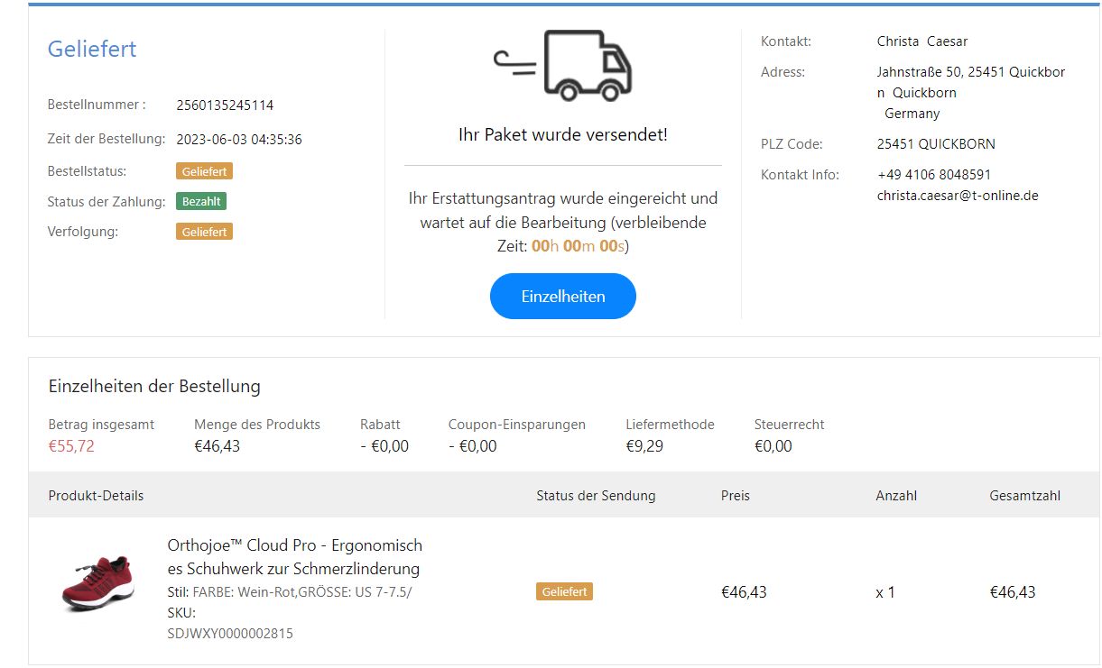Image resolution: width=1102 pixels, height=668 pixels.
Task: Click the Gesamtzahl column header
Action: [x=1024, y=496]
